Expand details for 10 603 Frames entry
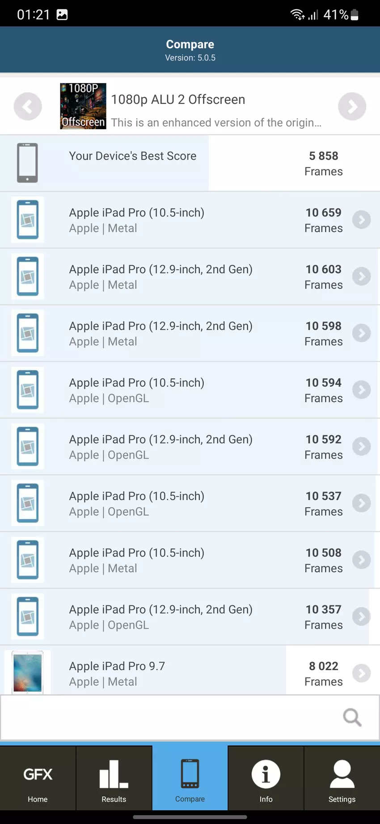This screenshot has width=380, height=824. tap(361, 276)
